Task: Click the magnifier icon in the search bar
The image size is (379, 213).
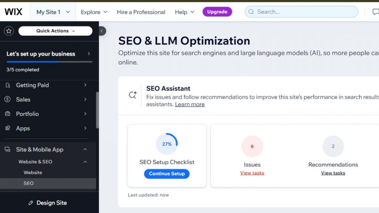Action: tap(251, 11)
